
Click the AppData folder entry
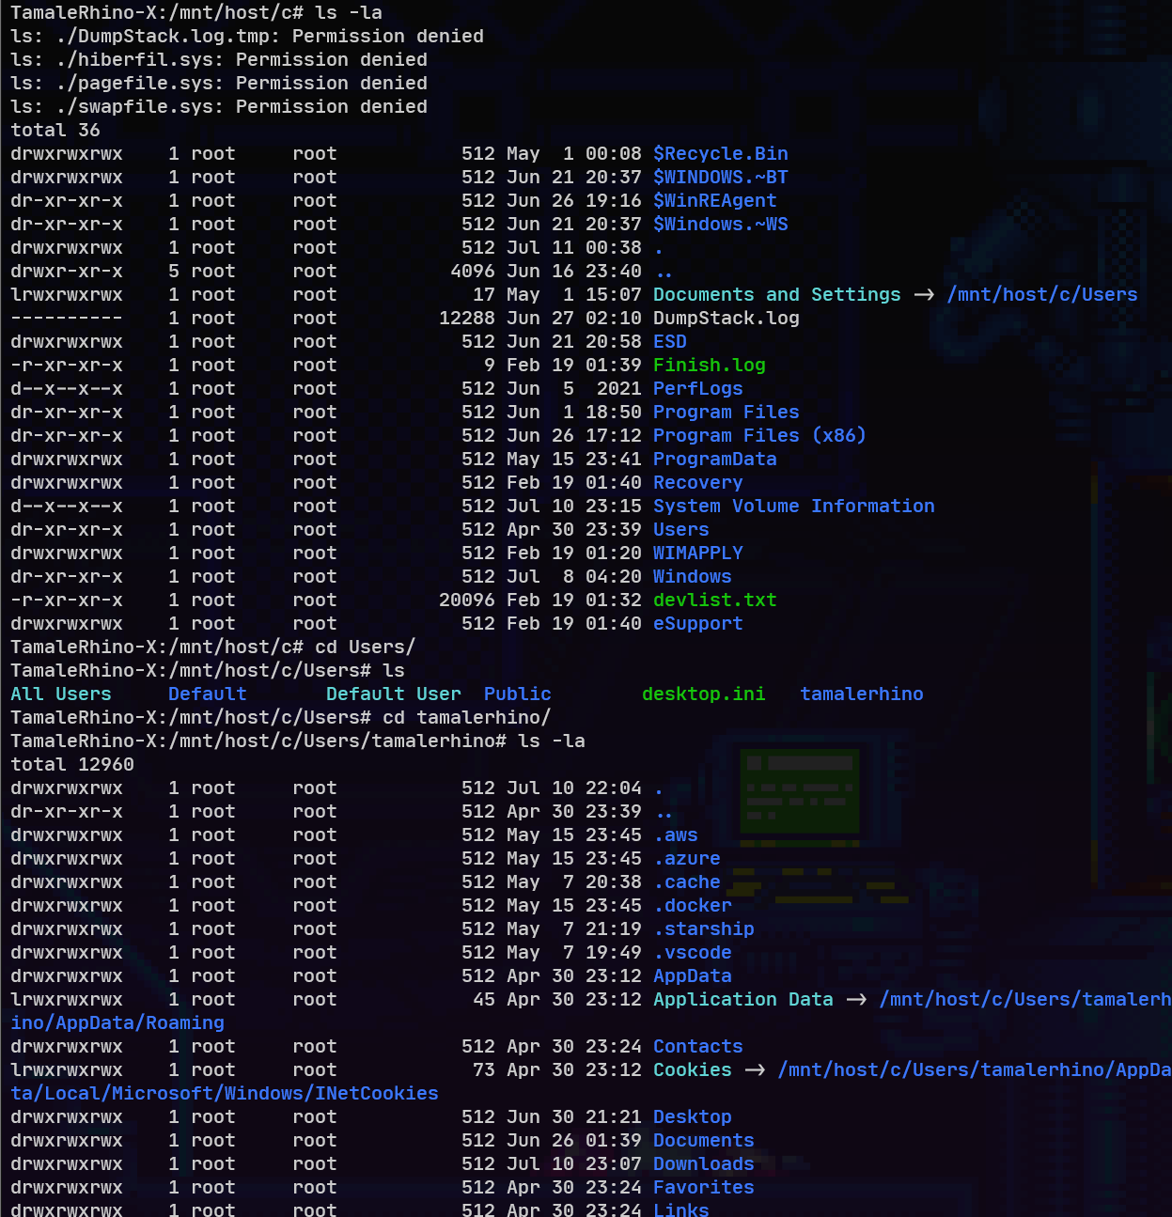[x=693, y=975]
